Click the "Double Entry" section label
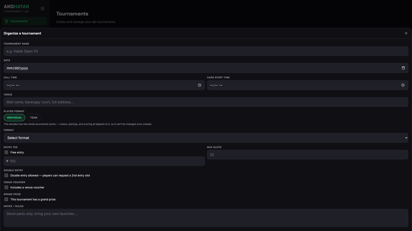Screen dimensions: 412x231 coord(13,170)
